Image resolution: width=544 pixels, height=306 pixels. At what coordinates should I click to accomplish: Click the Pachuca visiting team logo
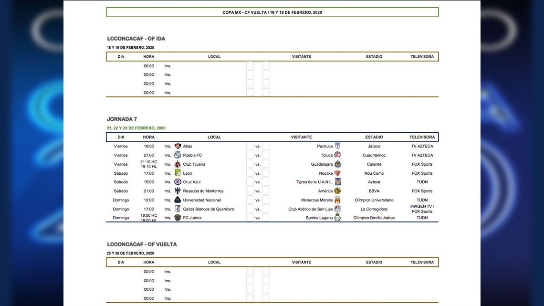[x=337, y=146]
